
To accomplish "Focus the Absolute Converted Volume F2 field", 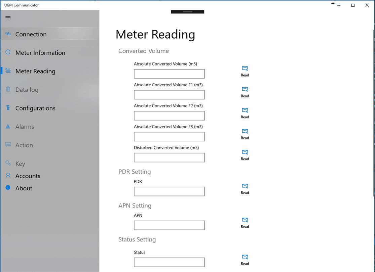I will [169, 116].
